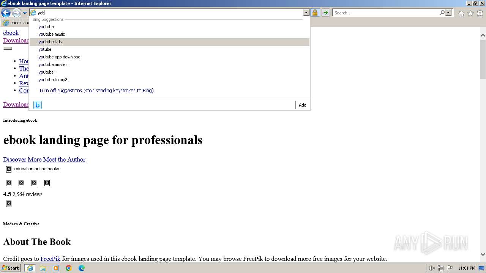
Task: Open the Windows Start button
Action: pyautogui.click(x=11, y=268)
